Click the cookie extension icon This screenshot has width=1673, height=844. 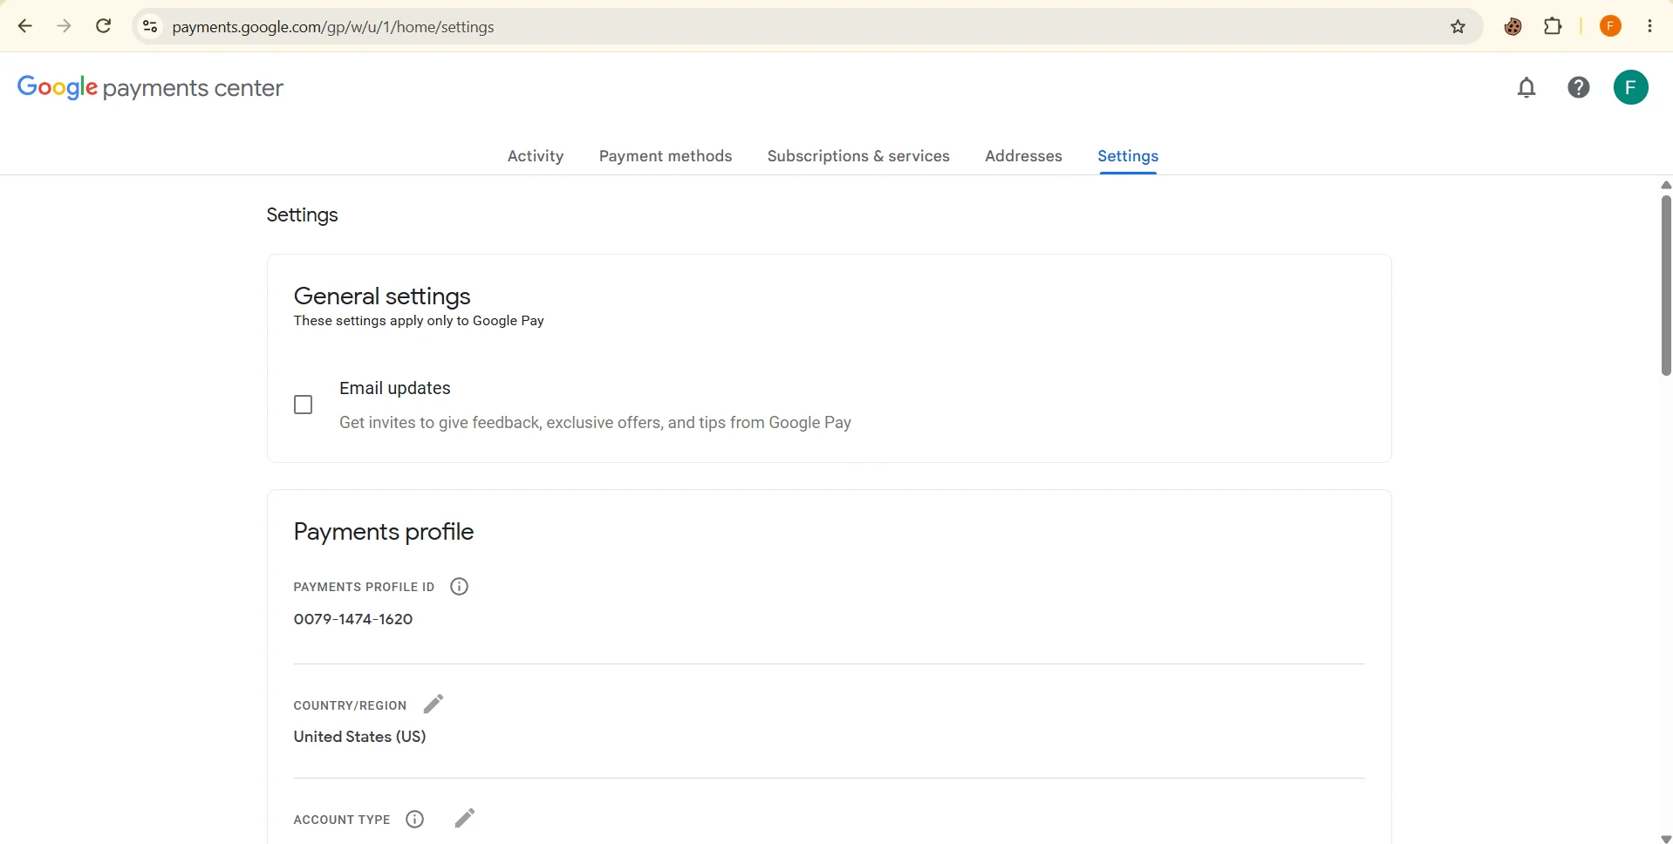(x=1513, y=27)
